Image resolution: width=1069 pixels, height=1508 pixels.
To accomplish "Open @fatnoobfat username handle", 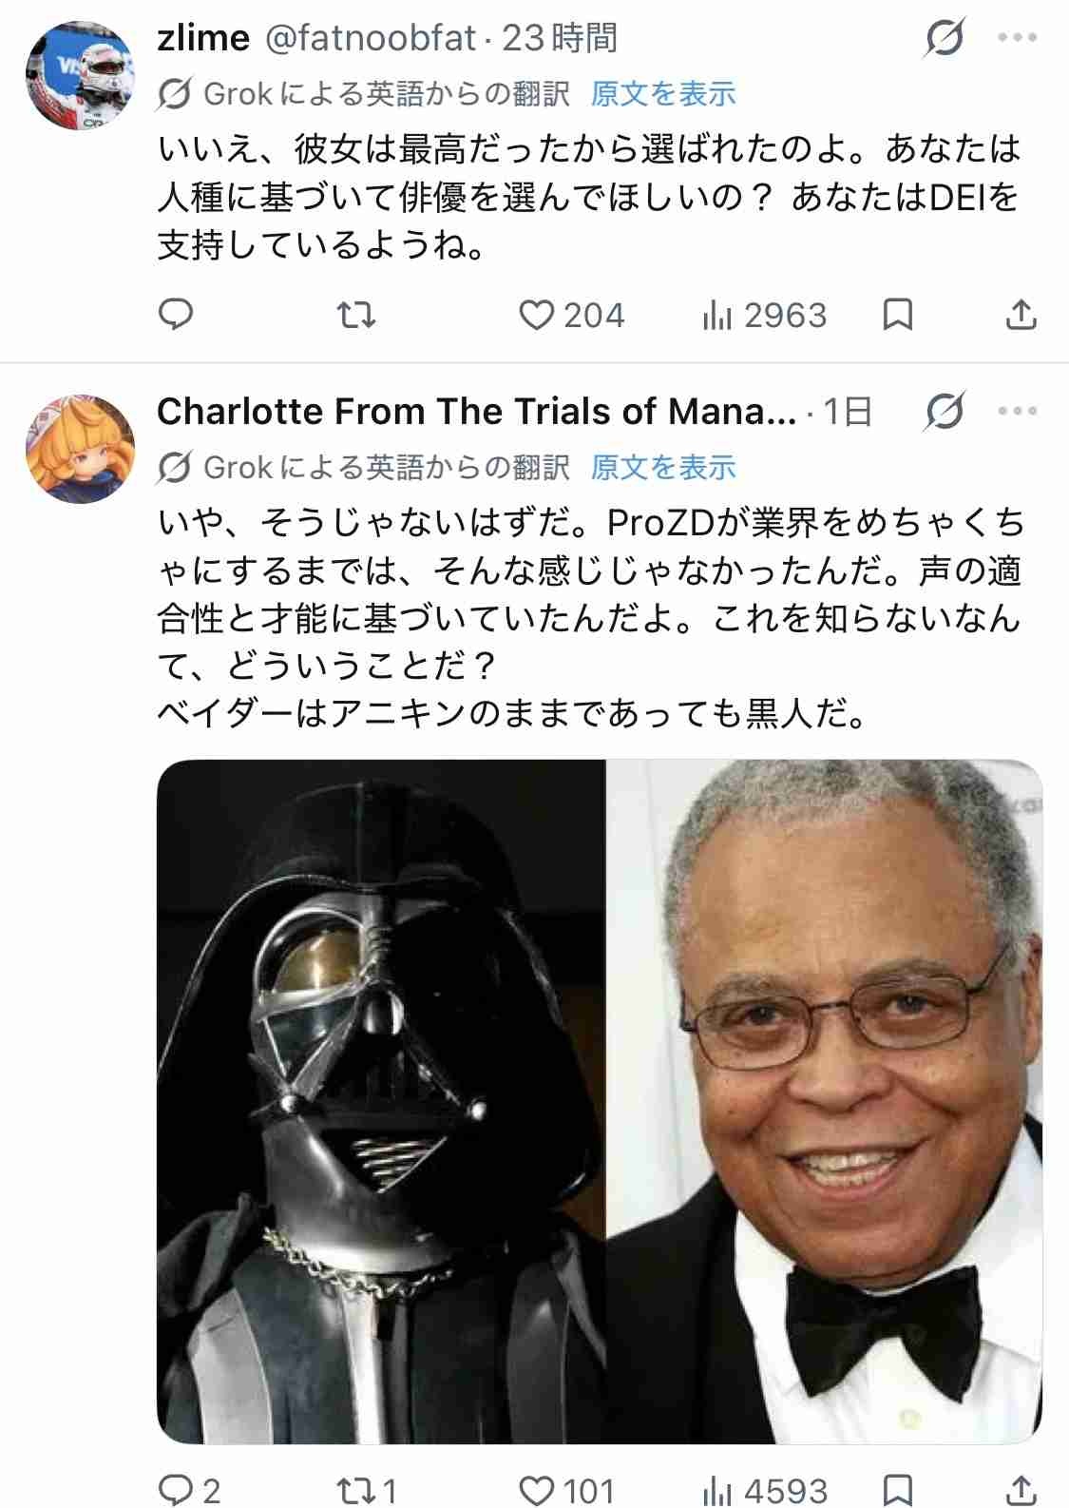I will point(369,39).
